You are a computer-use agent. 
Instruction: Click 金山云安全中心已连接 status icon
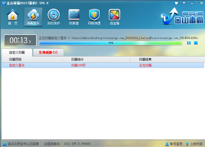[5, 144]
